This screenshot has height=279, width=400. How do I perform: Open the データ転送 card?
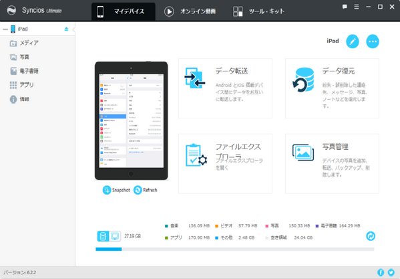point(225,88)
